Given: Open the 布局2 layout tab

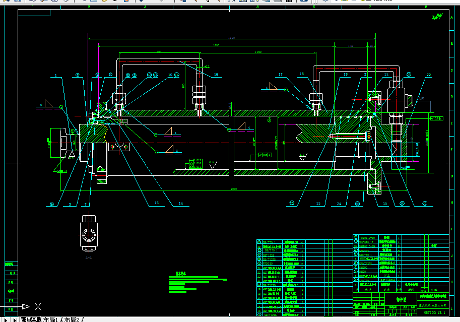Looking at the screenshot, I should tap(72, 319).
